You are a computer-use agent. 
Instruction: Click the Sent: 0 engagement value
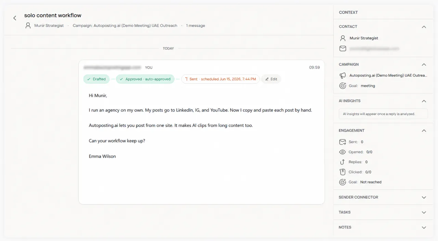362,142
